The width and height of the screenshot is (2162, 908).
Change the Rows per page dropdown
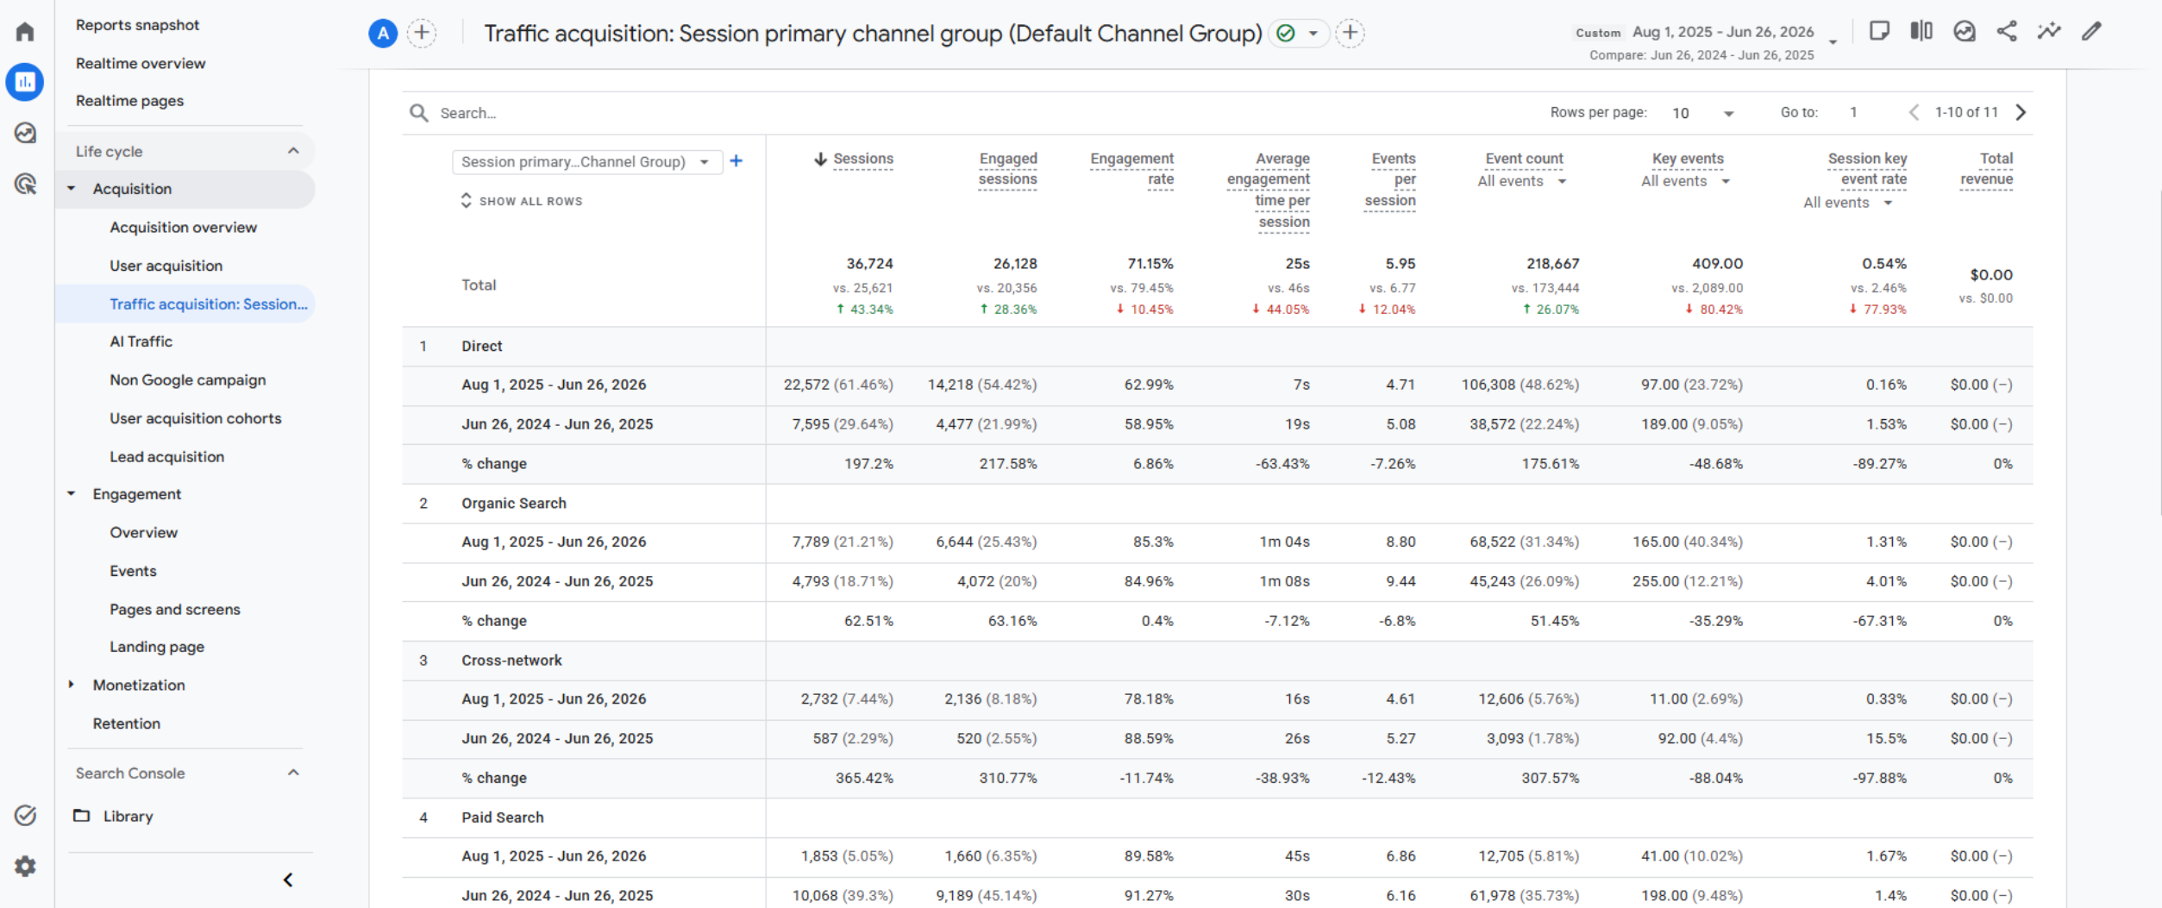(1702, 113)
